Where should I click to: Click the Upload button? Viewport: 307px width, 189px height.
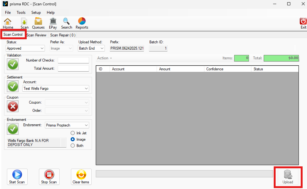(x=288, y=177)
